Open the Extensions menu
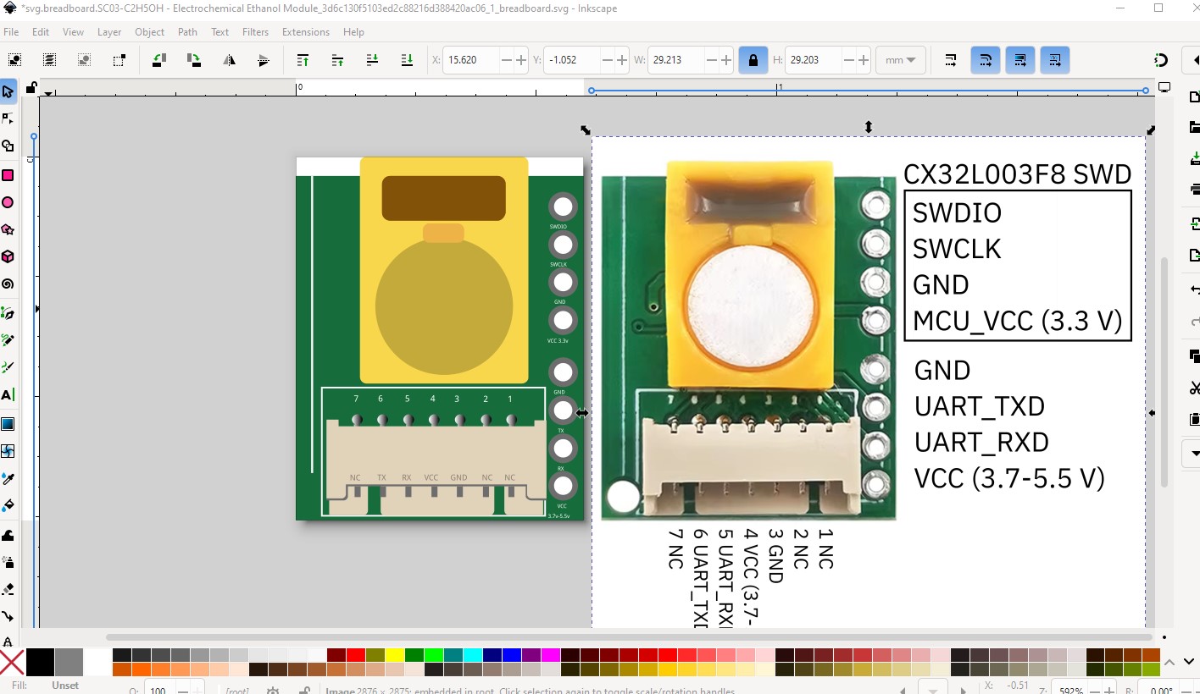This screenshot has width=1200, height=694. click(x=305, y=32)
